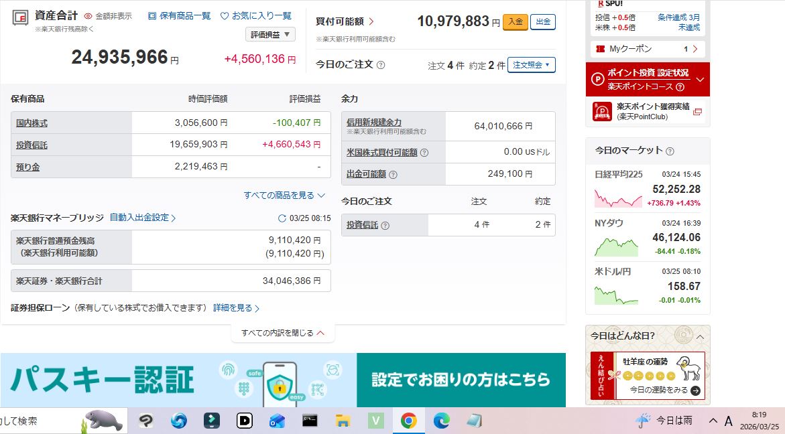The width and height of the screenshot is (785, 434).
Task: Open 国内株式 holdings link
Action: pos(32,123)
